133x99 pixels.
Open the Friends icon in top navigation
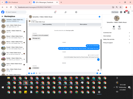(x=65, y=12)
